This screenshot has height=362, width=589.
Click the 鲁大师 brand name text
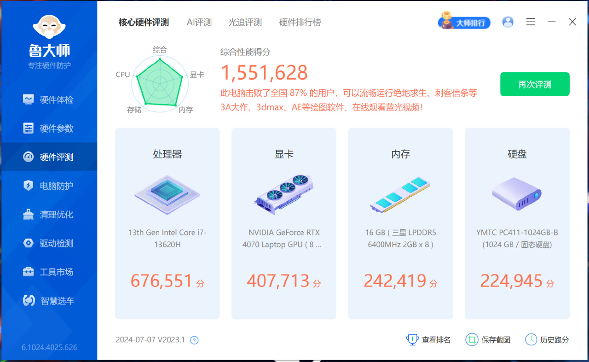(x=49, y=50)
